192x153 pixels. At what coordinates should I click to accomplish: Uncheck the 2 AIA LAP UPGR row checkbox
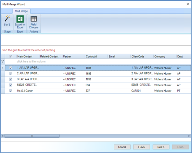click(11, 74)
